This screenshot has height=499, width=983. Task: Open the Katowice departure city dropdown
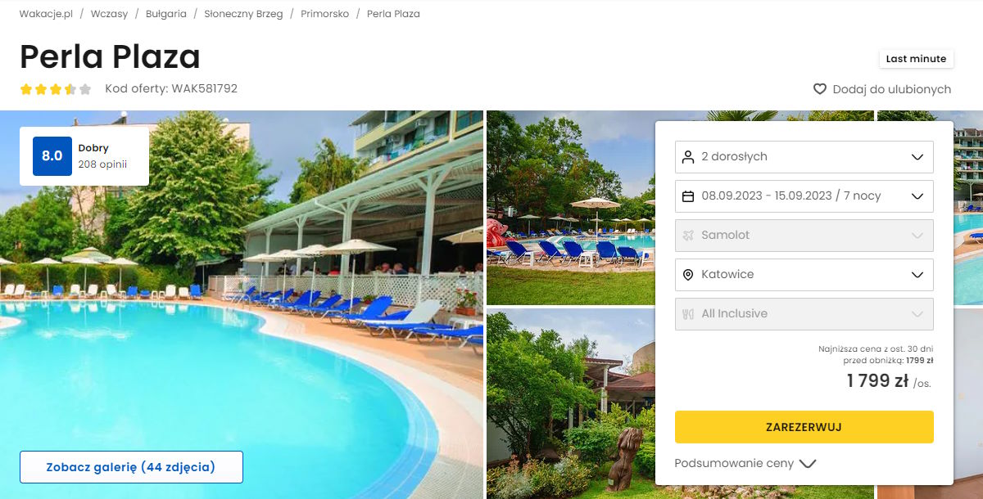pos(804,274)
